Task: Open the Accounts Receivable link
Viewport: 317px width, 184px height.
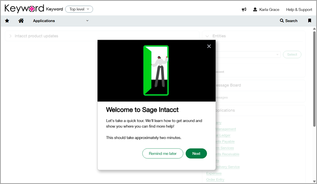Action: (227, 154)
